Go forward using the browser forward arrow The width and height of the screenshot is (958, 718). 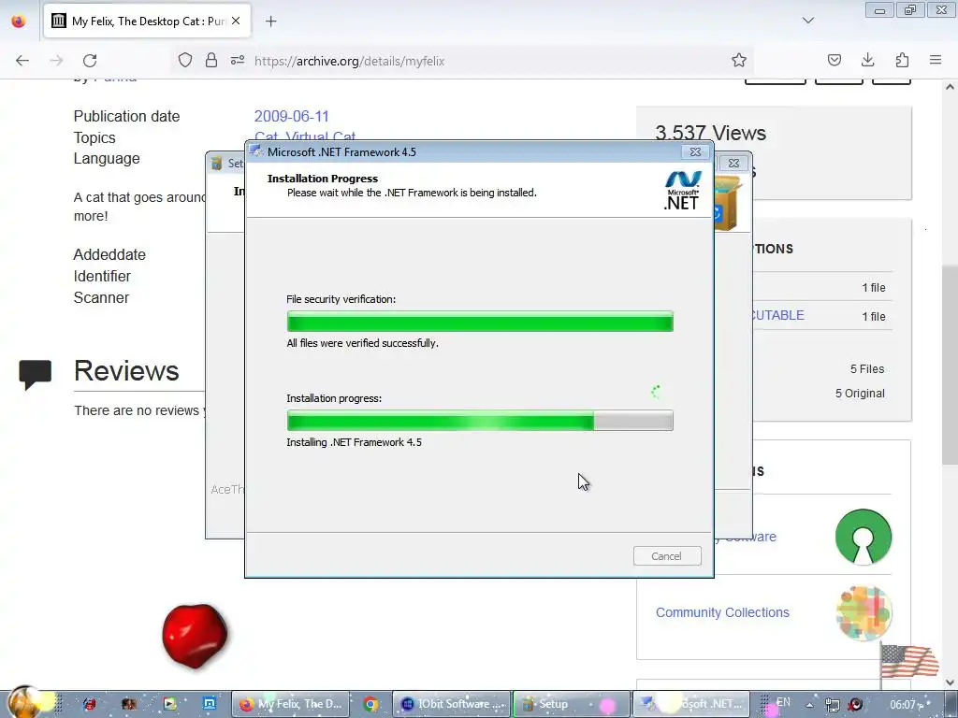56,61
